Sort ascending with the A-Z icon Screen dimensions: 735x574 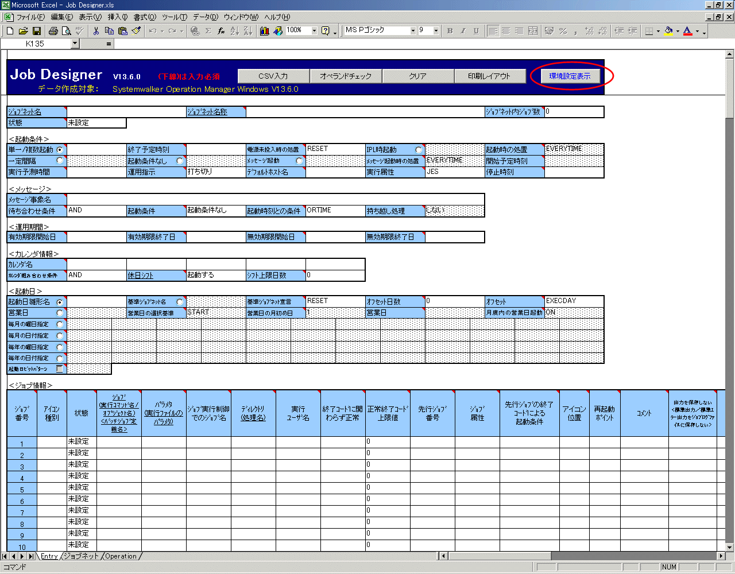click(x=234, y=31)
